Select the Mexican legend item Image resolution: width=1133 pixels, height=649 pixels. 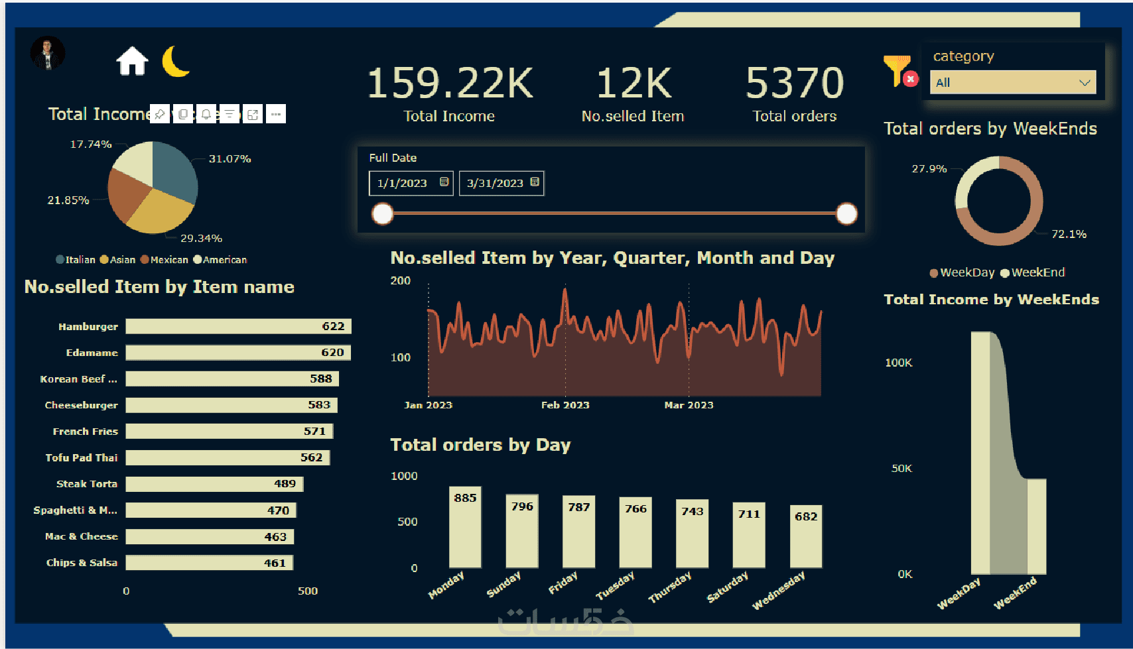165,260
